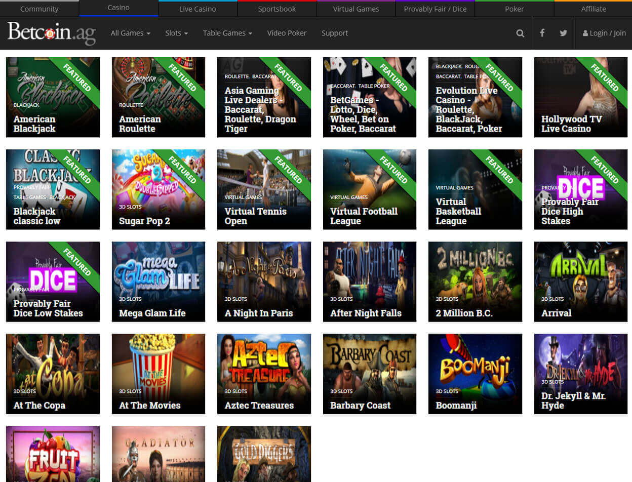Image resolution: width=632 pixels, height=482 pixels.
Task: Open the Virtual Games tab
Action: (x=356, y=9)
